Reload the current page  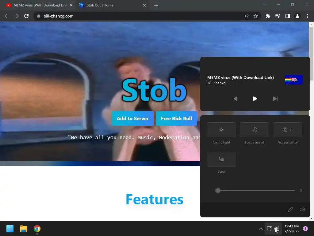point(26,16)
